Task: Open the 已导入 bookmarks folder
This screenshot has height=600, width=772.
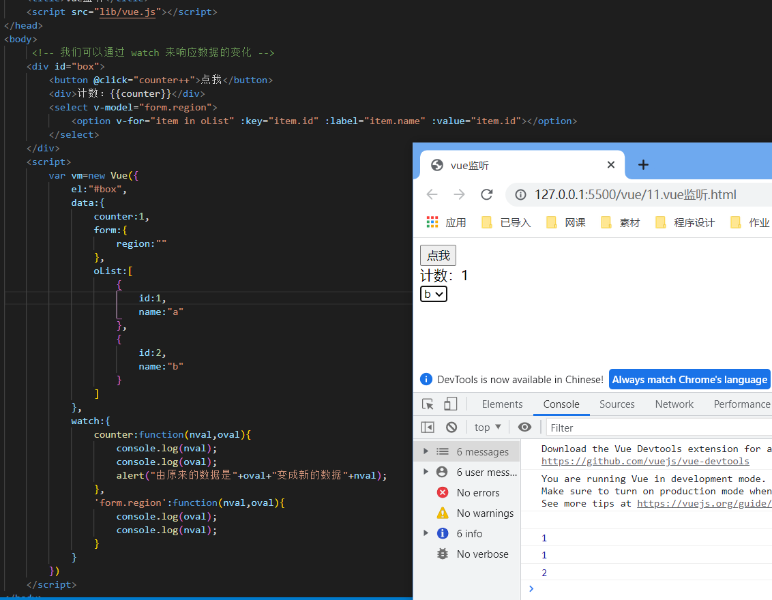Action: click(x=506, y=222)
